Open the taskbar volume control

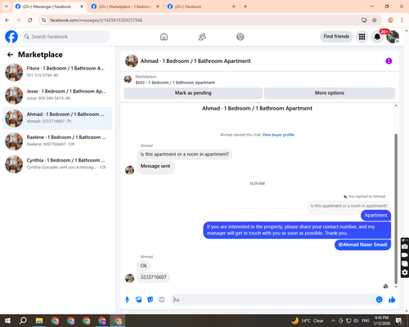coord(356,320)
